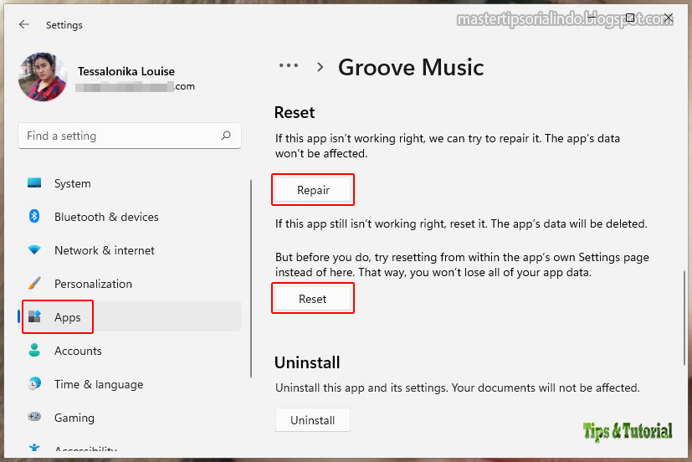This screenshot has width=692, height=462.
Task: Click the Reset section heading
Action: point(295,112)
